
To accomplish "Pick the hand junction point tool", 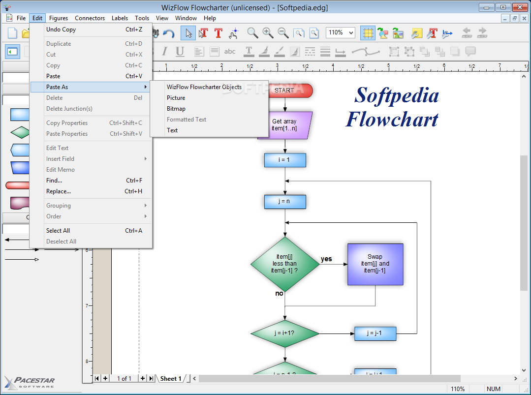I will point(234,33).
